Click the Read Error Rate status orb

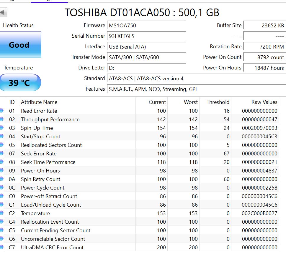coord(1,110)
